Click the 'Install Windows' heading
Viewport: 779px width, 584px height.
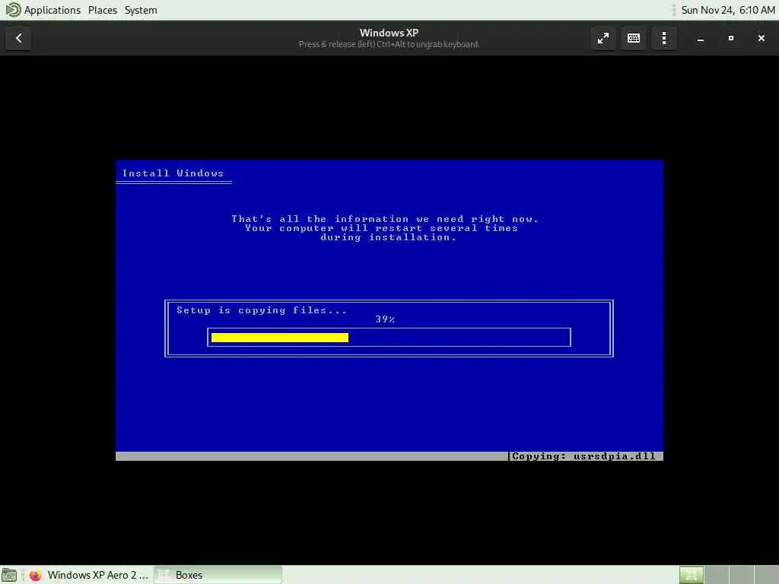[x=173, y=173]
